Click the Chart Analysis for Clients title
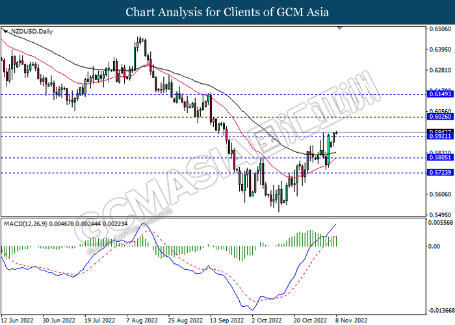Image resolution: width=455 pixels, height=325 pixels. (x=227, y=12)
